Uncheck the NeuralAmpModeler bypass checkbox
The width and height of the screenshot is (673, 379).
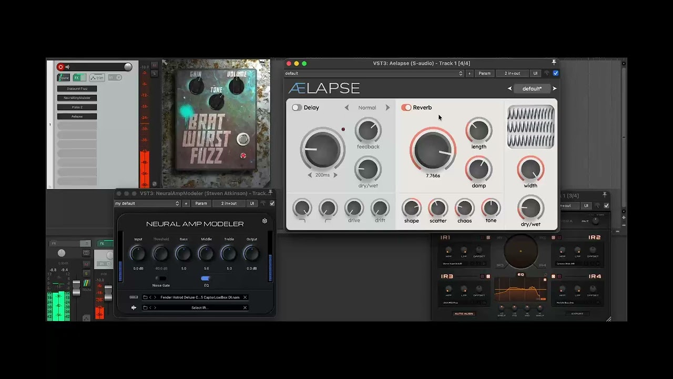(x=272, y=203)
